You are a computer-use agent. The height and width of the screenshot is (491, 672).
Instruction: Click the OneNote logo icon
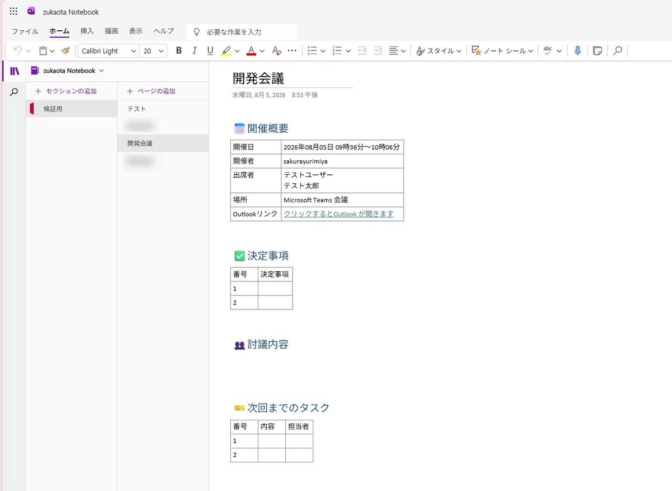[x=31, y=12]
